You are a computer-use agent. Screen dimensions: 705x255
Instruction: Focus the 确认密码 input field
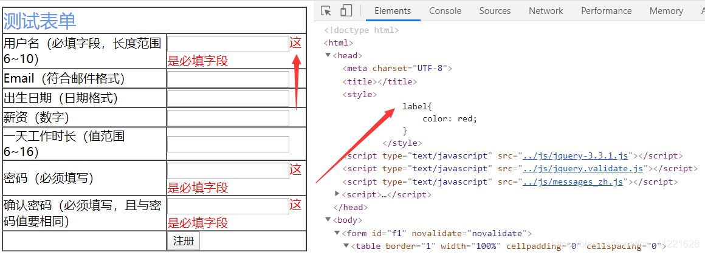(228, 206)
